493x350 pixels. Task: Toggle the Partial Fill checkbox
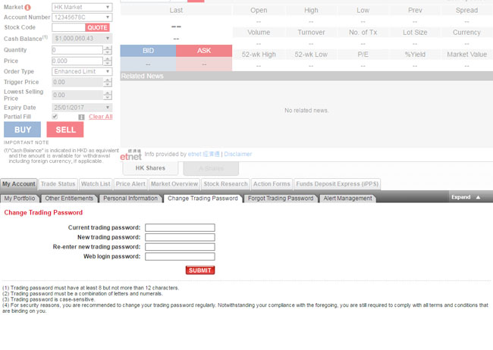pos(55,117)
